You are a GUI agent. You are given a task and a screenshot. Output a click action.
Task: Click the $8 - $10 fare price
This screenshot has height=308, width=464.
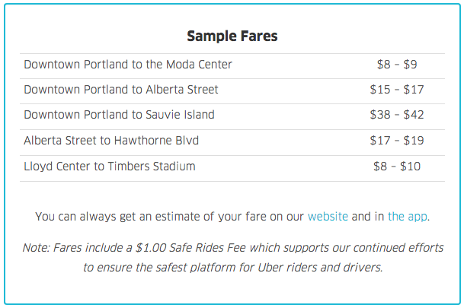[397, 167]
